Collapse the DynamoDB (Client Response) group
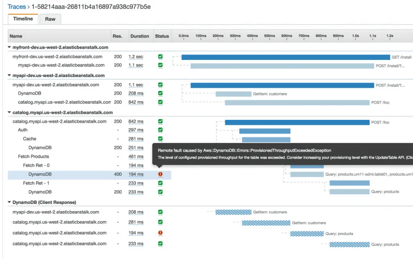The image size is (413, 259). [10, 202]
